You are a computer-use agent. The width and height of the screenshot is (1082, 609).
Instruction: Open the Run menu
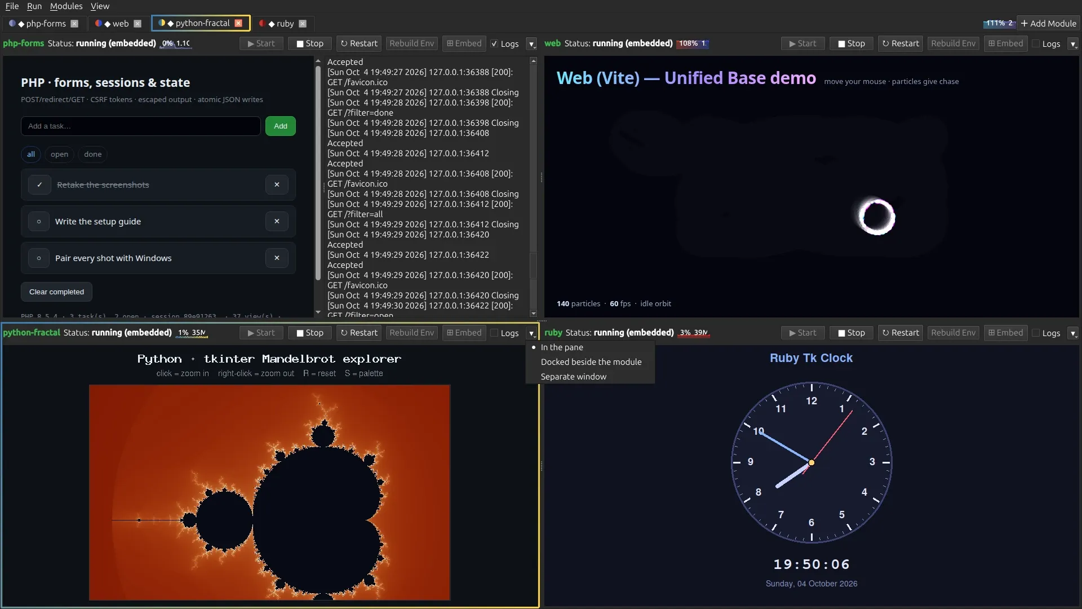[x=34, y=6]
